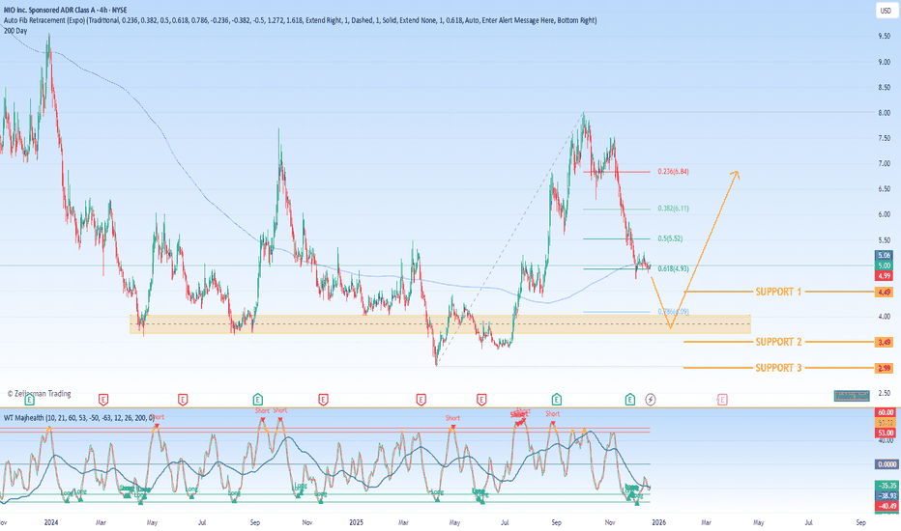901x531 pixels.
Task: Click the green earnings E marker near Nov 2025
Action: coord(629,398)
